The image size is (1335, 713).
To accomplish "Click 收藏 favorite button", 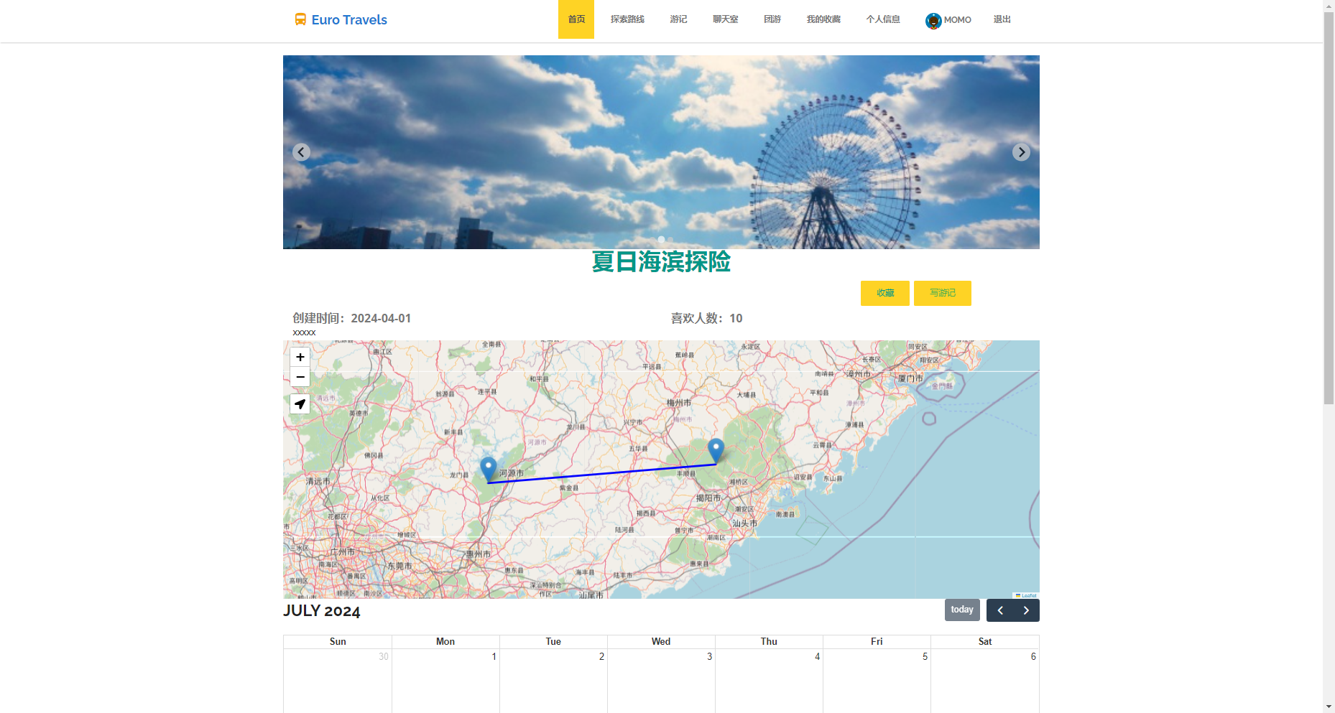I will 885,293.
